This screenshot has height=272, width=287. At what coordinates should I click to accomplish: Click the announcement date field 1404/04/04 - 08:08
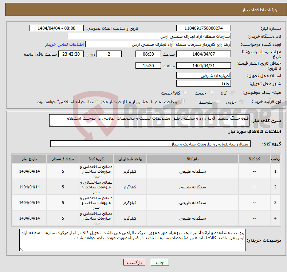56,28
